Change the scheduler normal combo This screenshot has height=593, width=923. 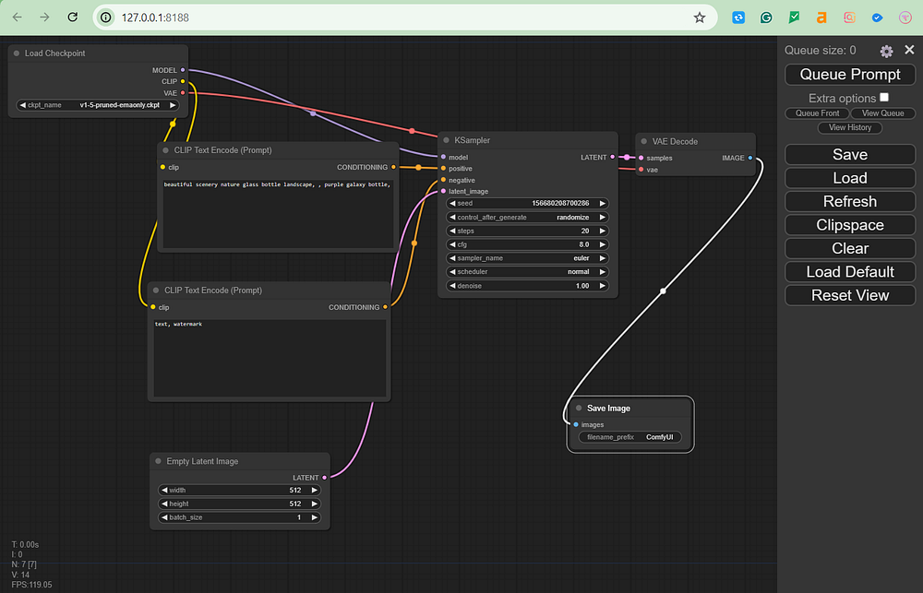(x=527, y=272)
